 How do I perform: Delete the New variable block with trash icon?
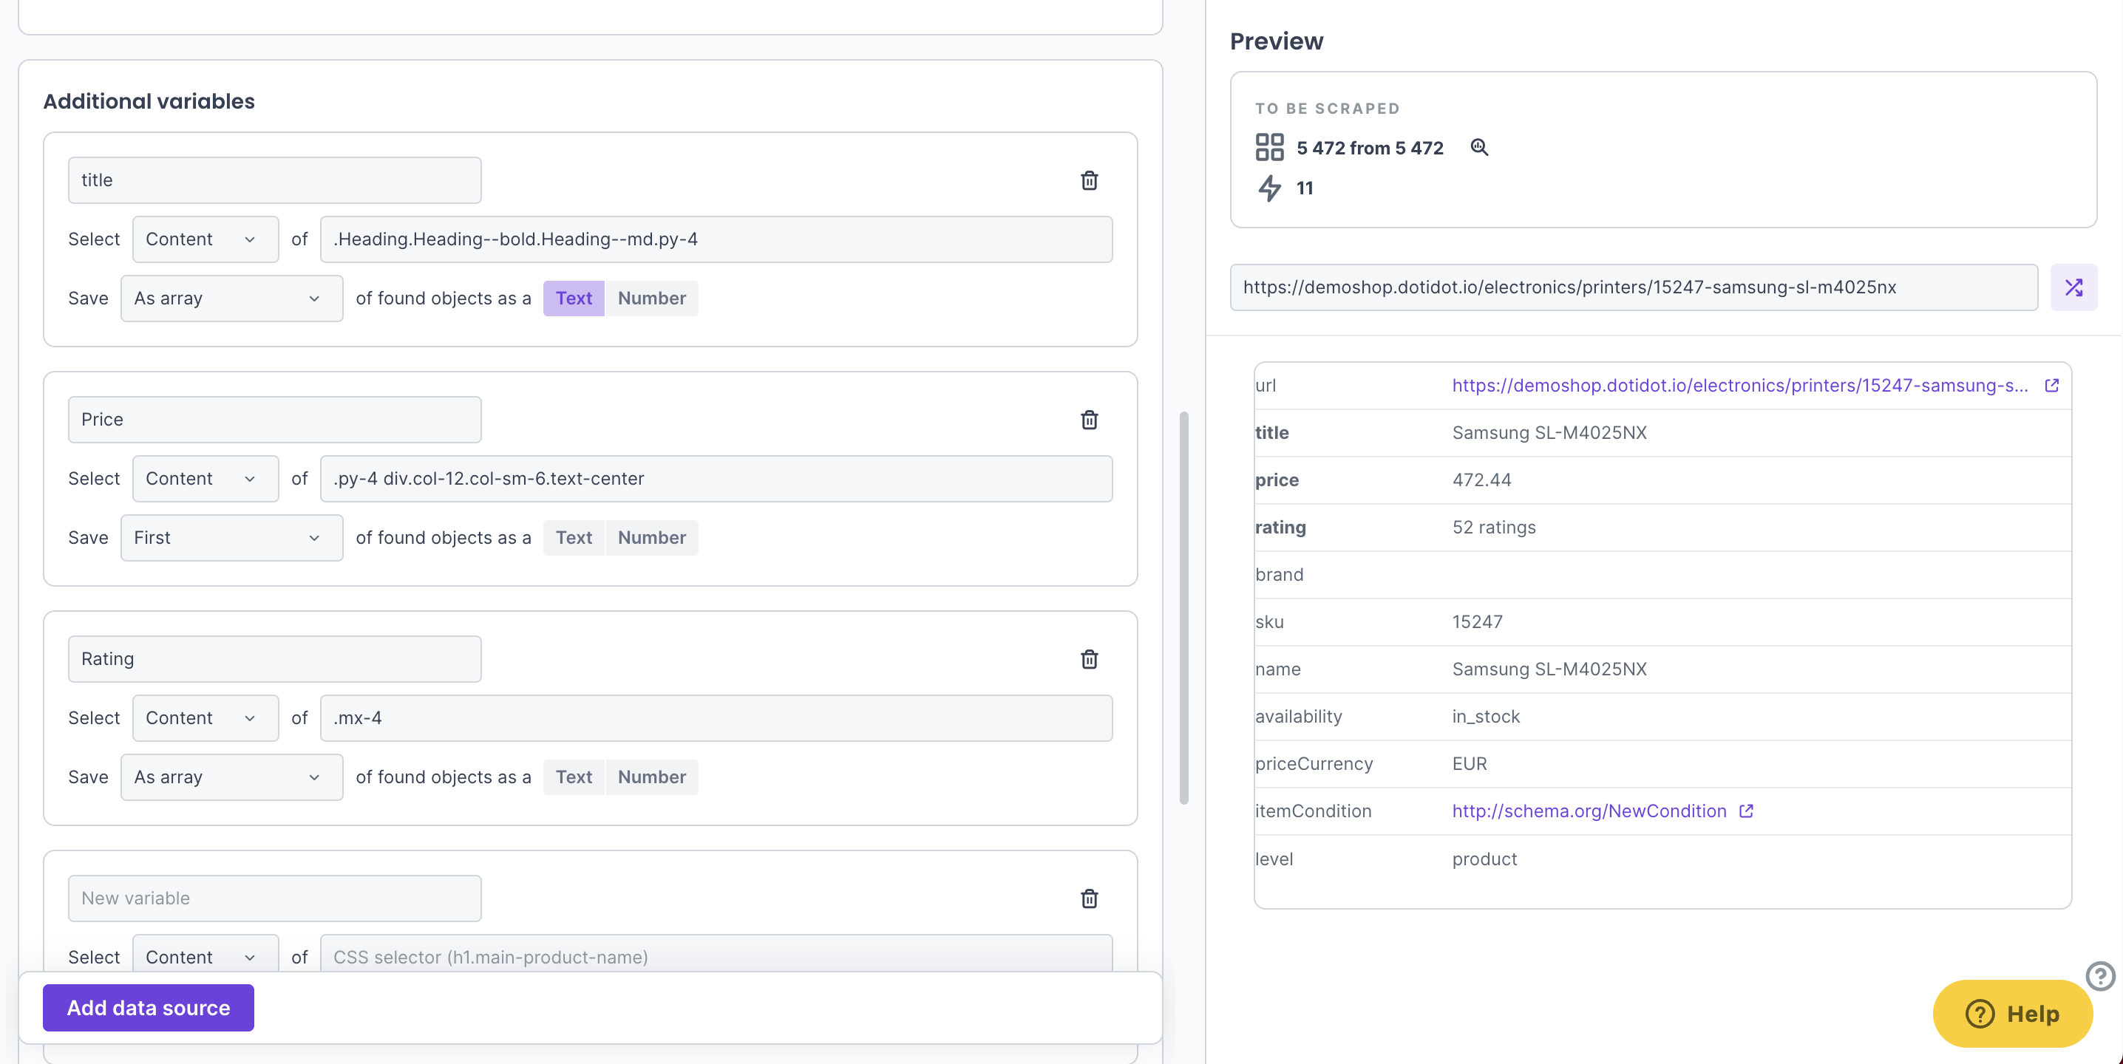pos(1089,898)
